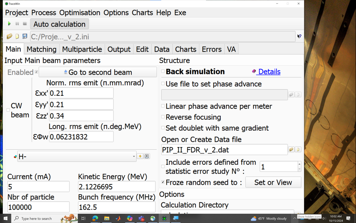The height and width of the screenshot is (223, 356).
Task: Toggle the Enabled checkbox
Action: (x=36, y=72)
